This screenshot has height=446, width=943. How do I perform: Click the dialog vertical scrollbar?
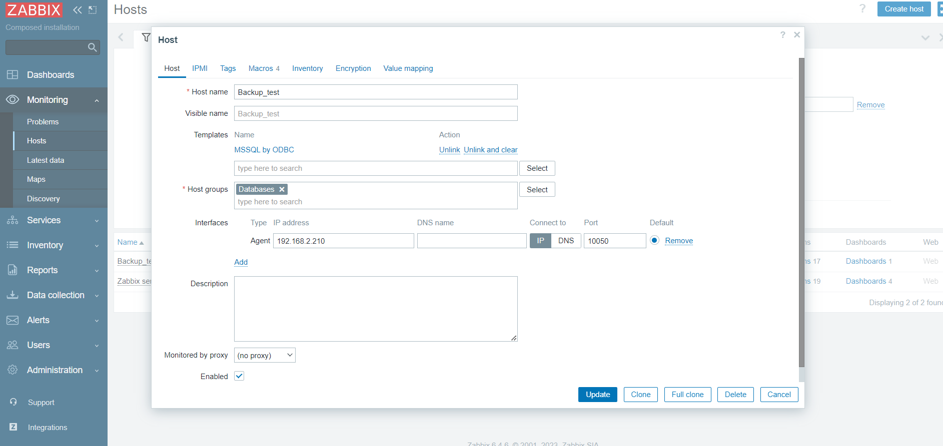801,212
